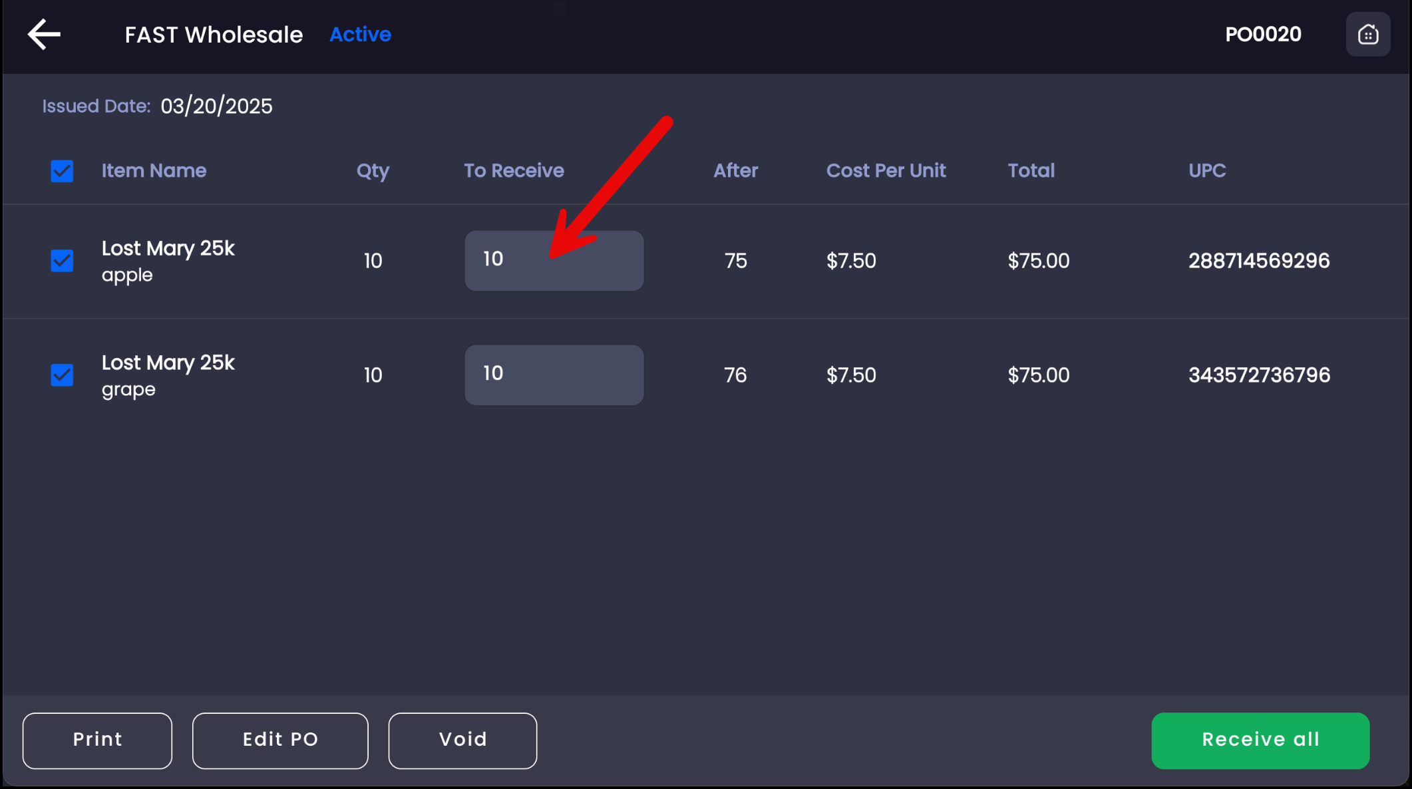Click the To Receive column header
The height and width of the screenshot is (789, 1412).
coord(514,171)
